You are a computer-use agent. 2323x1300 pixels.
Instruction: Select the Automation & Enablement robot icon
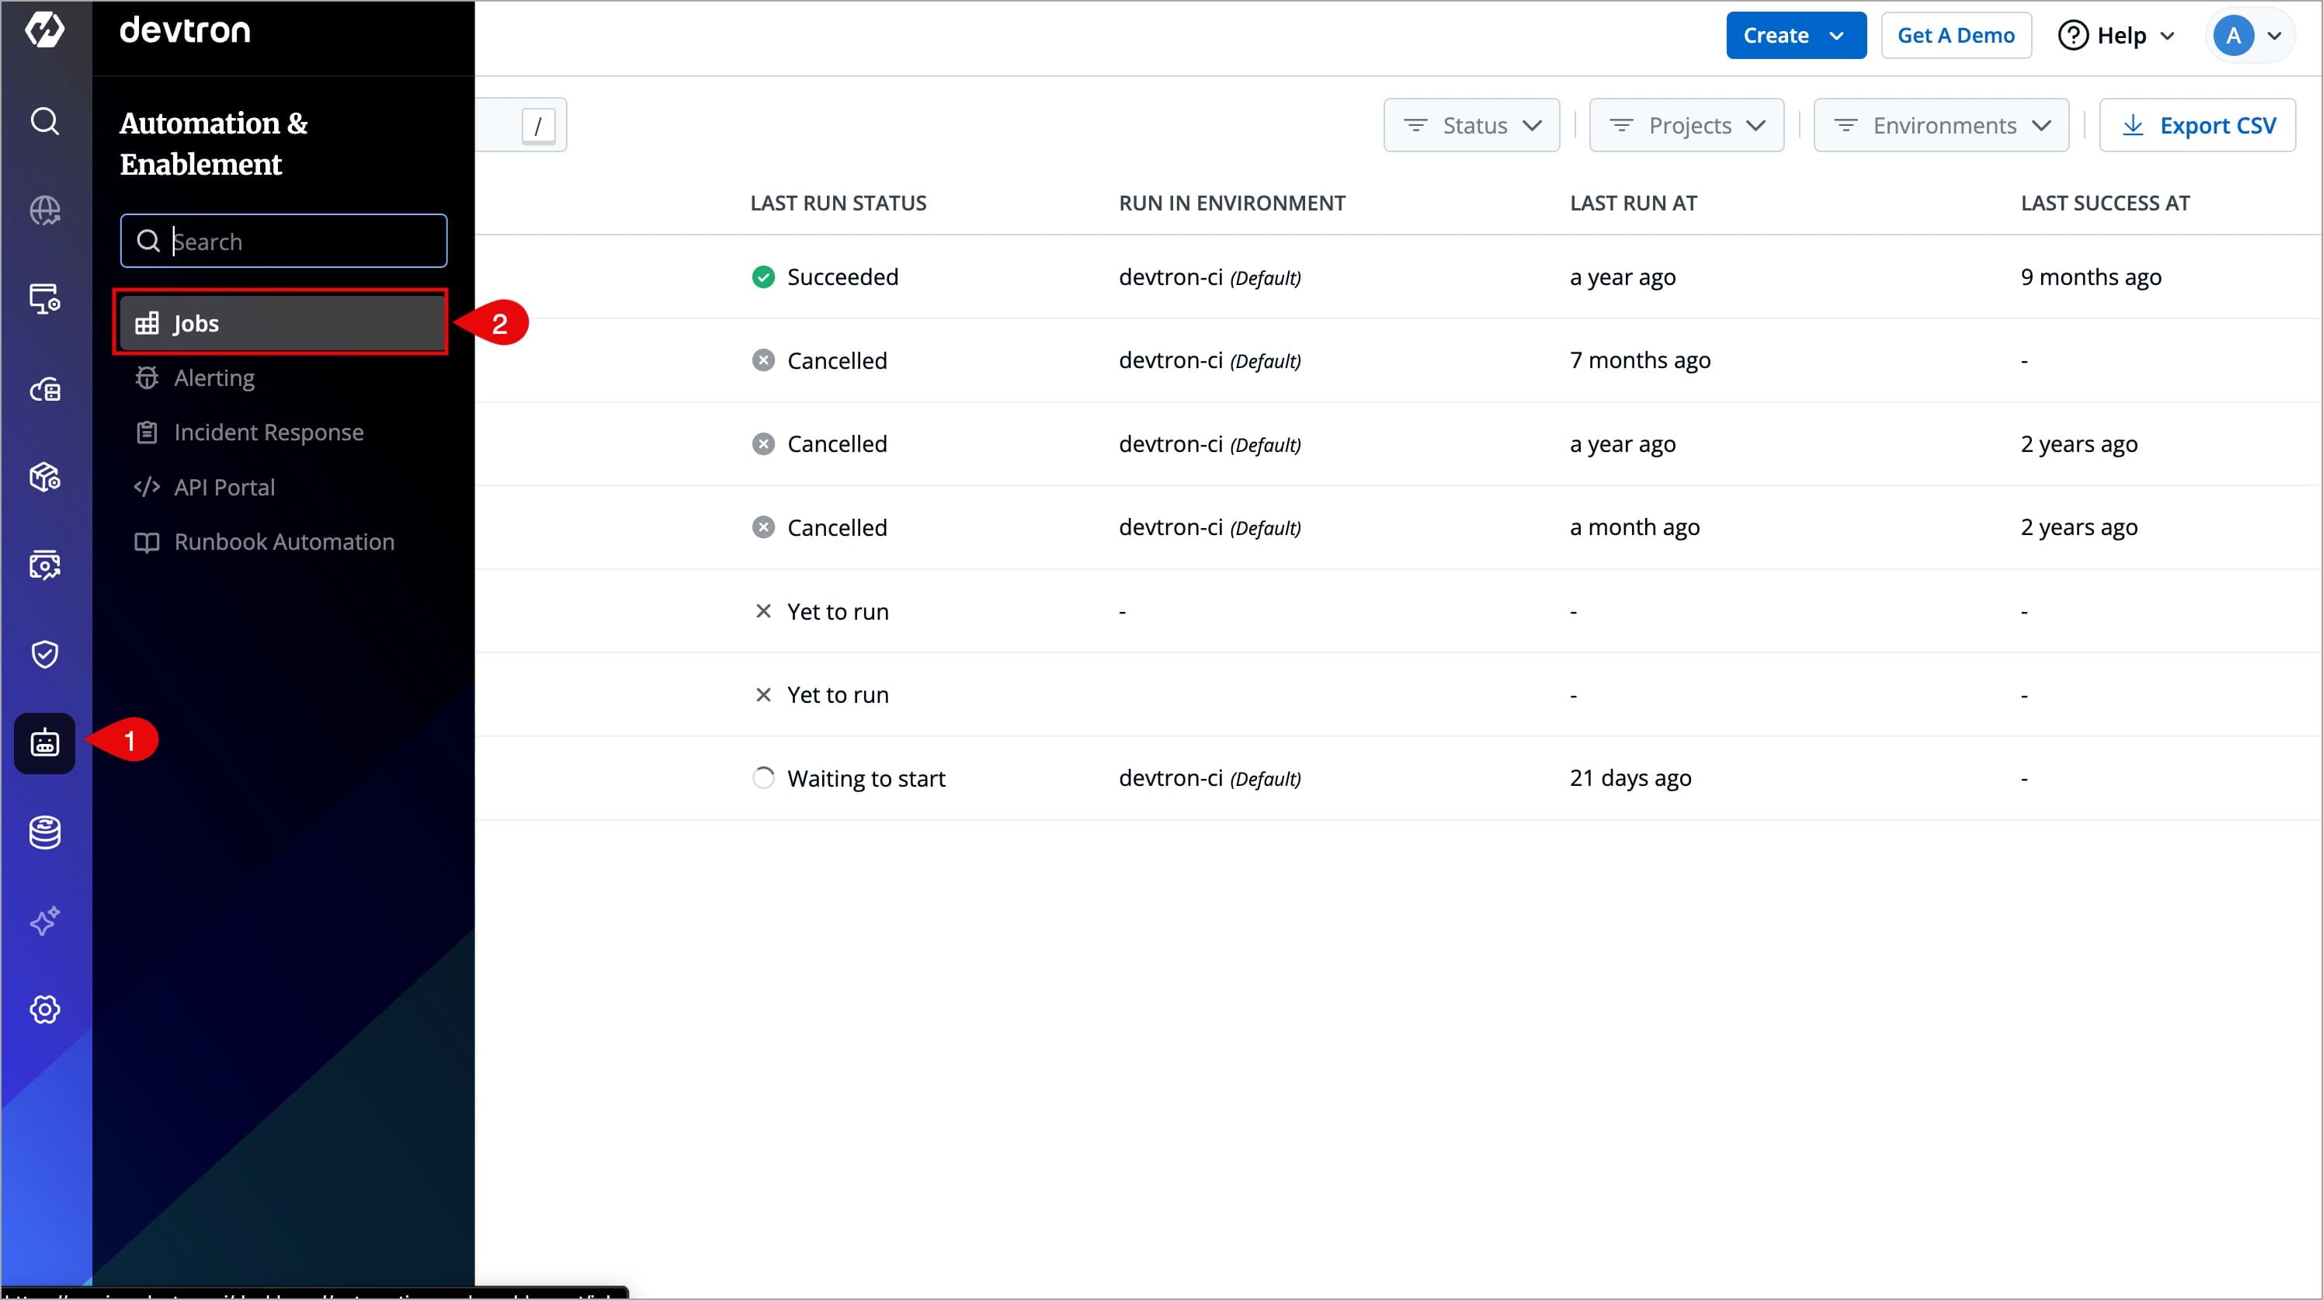(x=44, y=742)
